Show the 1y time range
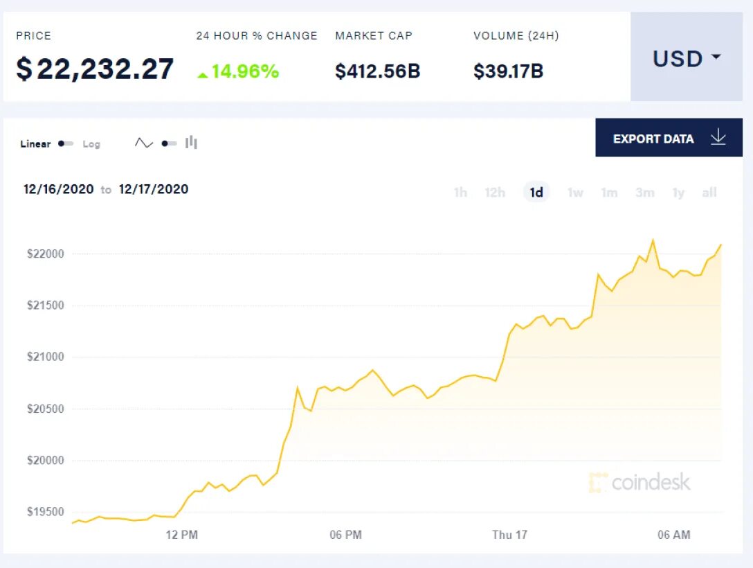753x568 pixels. (678, 193)
